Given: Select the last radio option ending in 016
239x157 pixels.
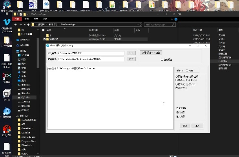Looking at the screenshot, I should [x=176, y=88].
